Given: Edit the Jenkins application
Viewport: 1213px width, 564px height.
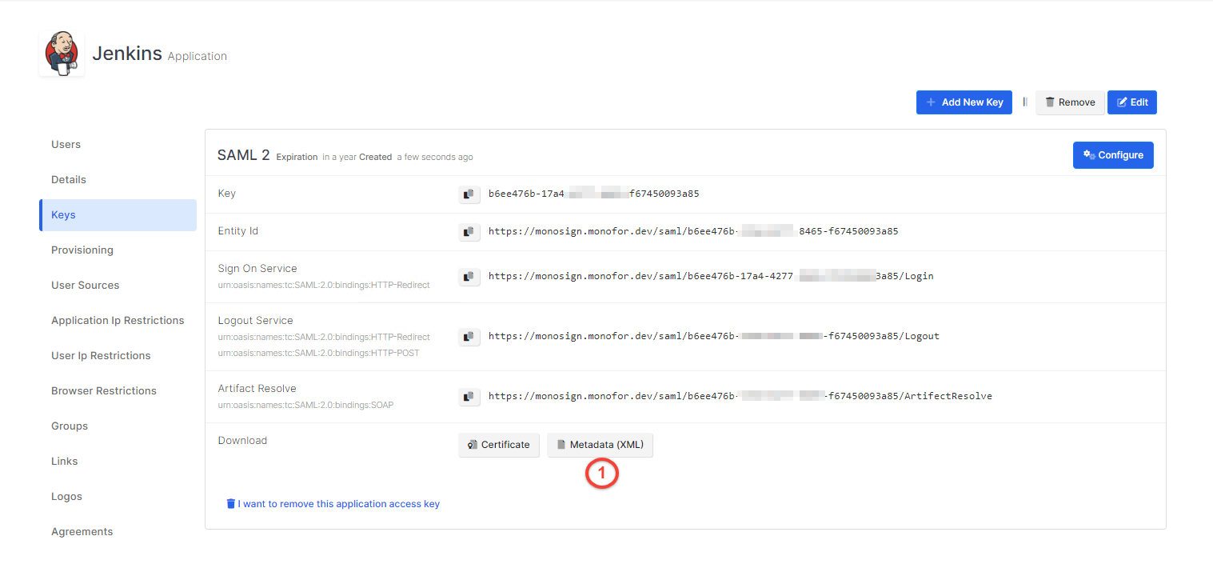Looking at the screenshot, I should (1131, 102).
